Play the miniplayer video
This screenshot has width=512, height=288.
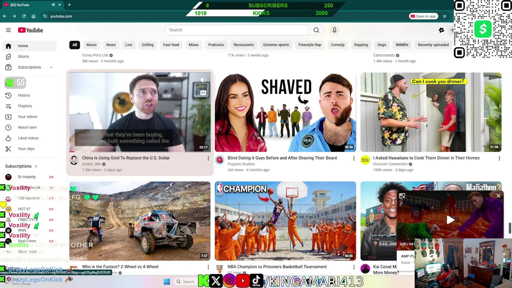tap(450, 220)
